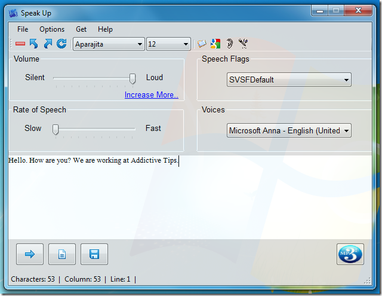Click the document open button
This screenshot has width=382, height=296.
point(62,254)
